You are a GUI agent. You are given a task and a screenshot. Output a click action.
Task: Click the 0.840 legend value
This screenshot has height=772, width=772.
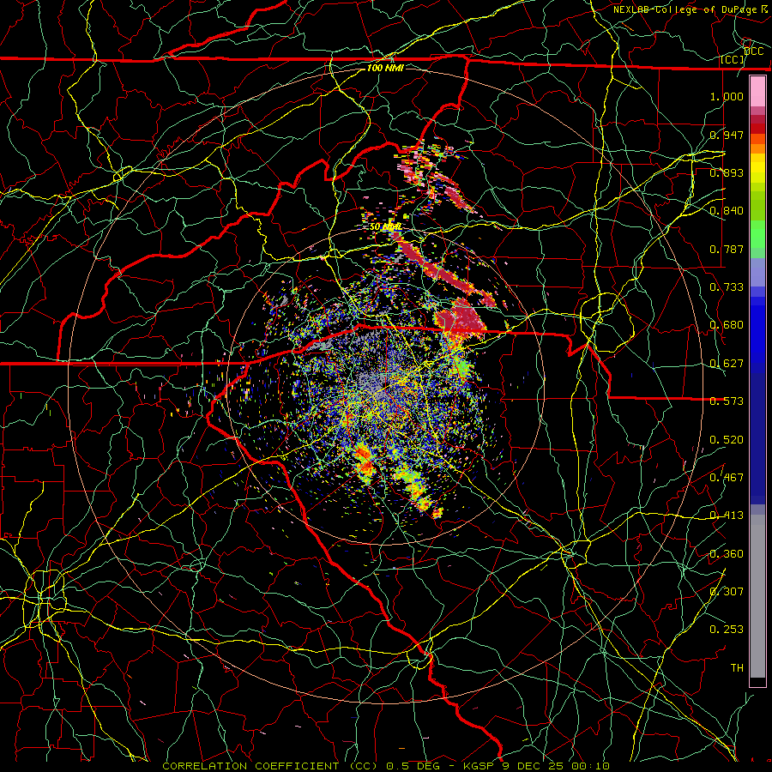tap(727, 211)
